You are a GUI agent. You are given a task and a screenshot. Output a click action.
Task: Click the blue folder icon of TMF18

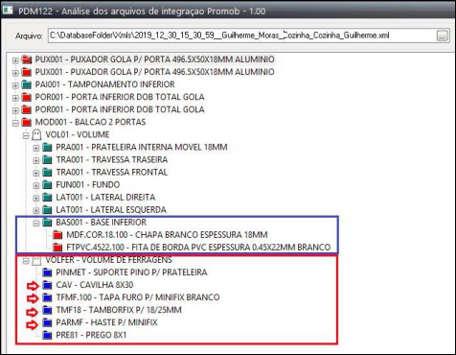[x=47, y=310]
